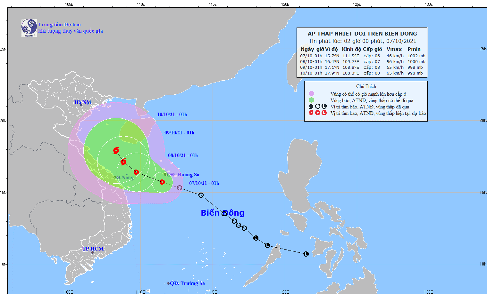Image resolution: width=487 pixels, height=294 pixels.
Task: Click the green dot beside QĐ. Hoàng Sa
Action: click(165, 174)
